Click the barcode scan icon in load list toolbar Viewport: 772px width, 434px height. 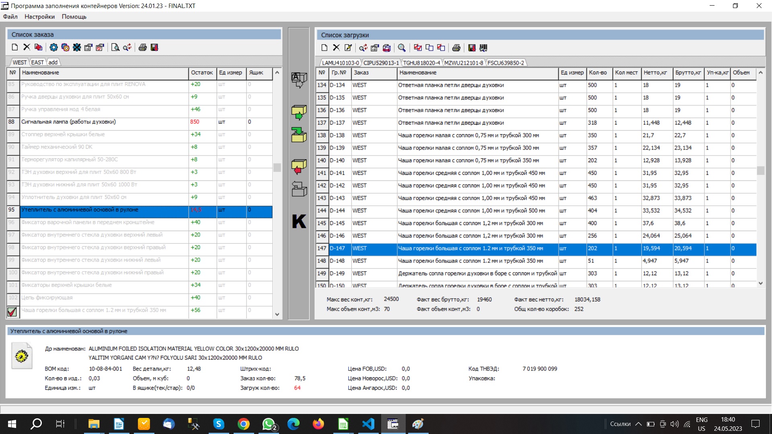tap(483, 48)
